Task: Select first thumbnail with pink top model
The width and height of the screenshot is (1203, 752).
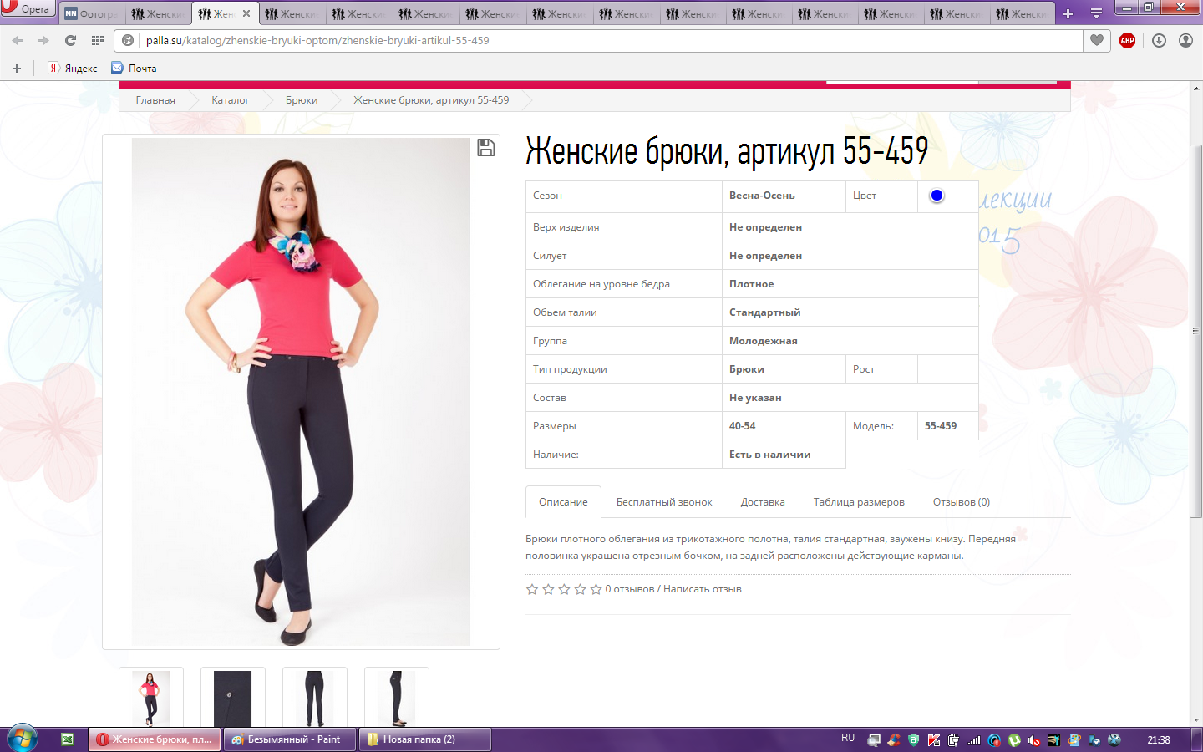Action: tap(151, 698)
